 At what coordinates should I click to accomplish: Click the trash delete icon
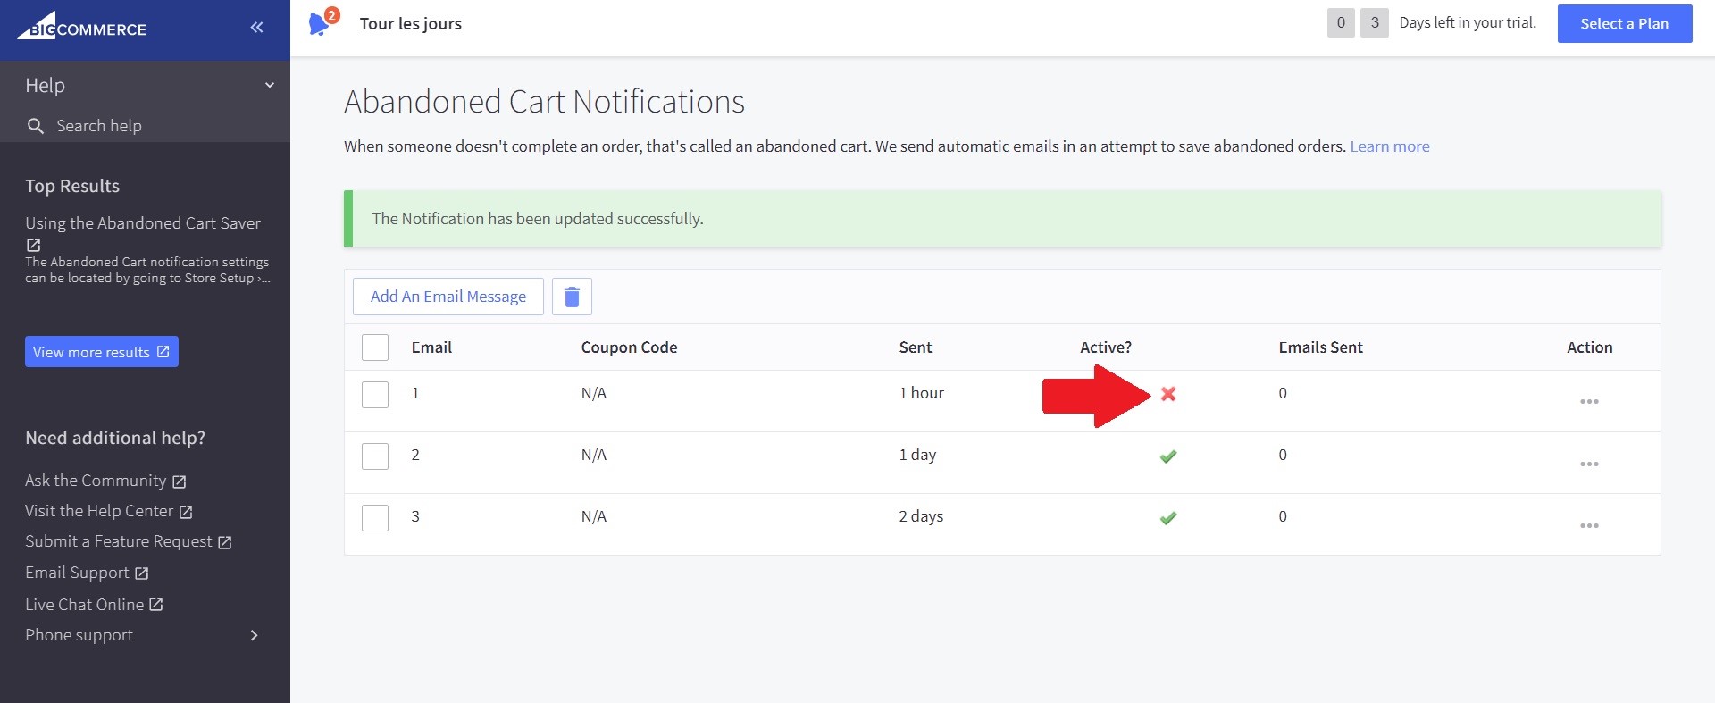tap(572, 297)
